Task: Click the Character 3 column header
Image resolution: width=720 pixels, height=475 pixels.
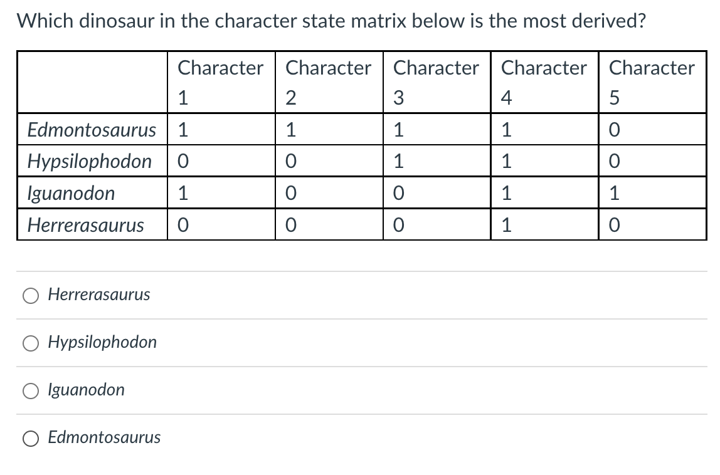Action: [437, 81]
